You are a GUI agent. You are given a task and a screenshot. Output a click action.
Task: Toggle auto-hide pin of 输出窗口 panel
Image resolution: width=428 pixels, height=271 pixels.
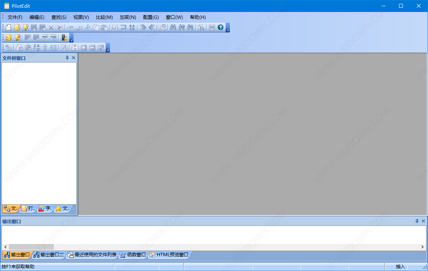[417, 221]
